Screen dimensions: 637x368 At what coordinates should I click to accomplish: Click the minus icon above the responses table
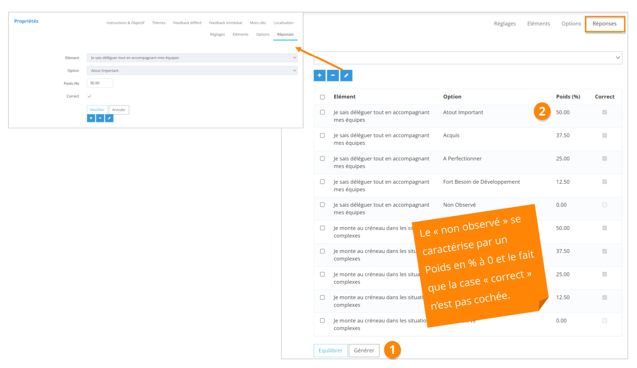333,76
